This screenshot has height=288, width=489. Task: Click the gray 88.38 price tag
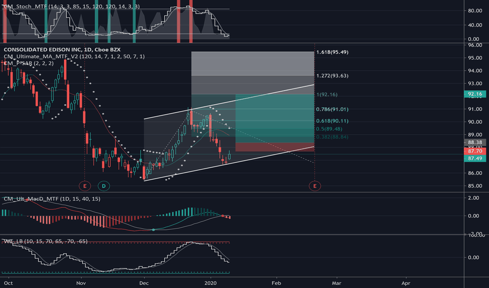pyautogui.click(x=475, y=142)
